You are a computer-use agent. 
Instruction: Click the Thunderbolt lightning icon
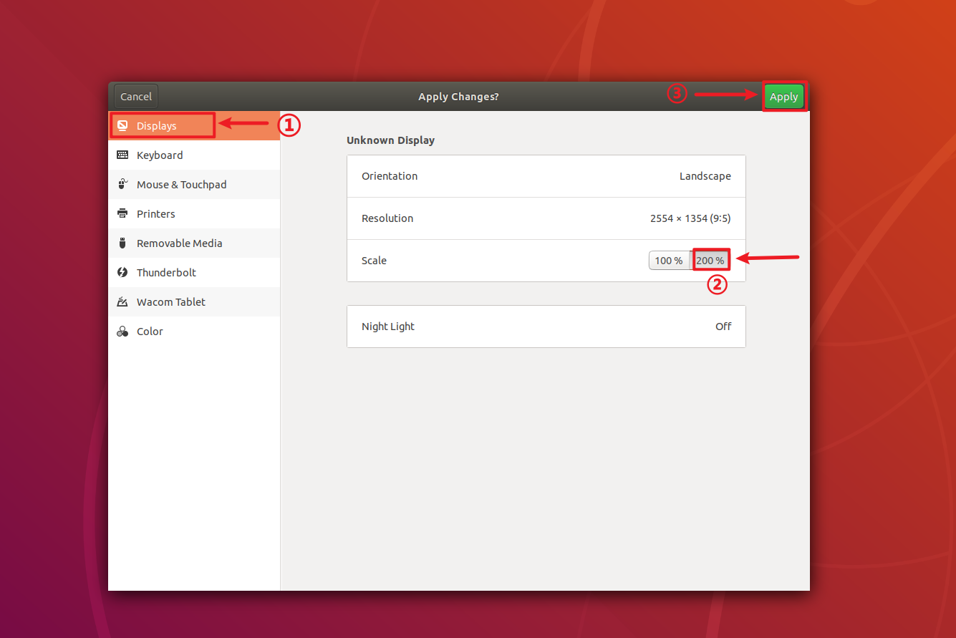122,273
